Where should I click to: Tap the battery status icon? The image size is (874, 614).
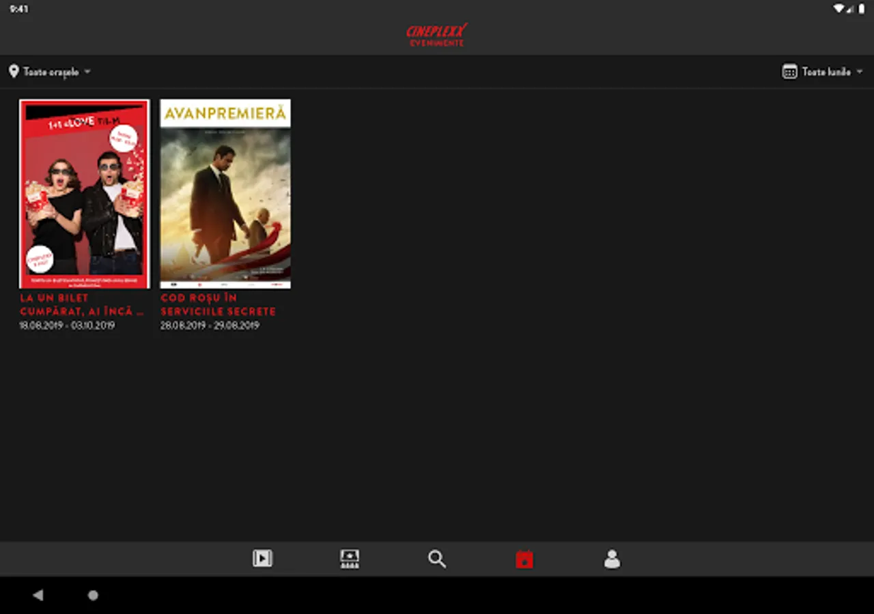pyautogui.click(x=861, y=9)
